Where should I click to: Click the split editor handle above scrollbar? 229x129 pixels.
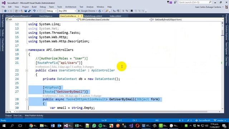pyautogui.click(x=223, y=23)
